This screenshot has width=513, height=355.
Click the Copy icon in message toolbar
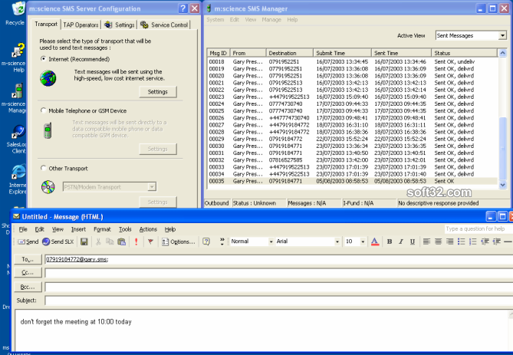point(110,242)
